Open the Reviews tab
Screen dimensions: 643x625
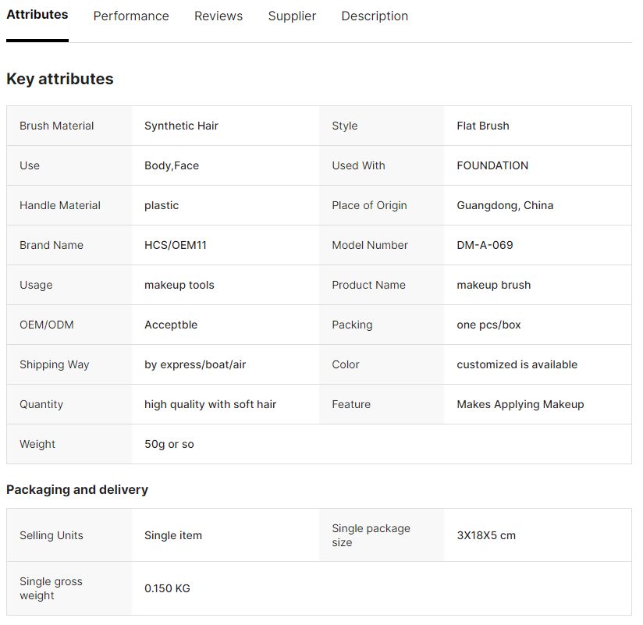pyautogui.click(x=218, y=16)
